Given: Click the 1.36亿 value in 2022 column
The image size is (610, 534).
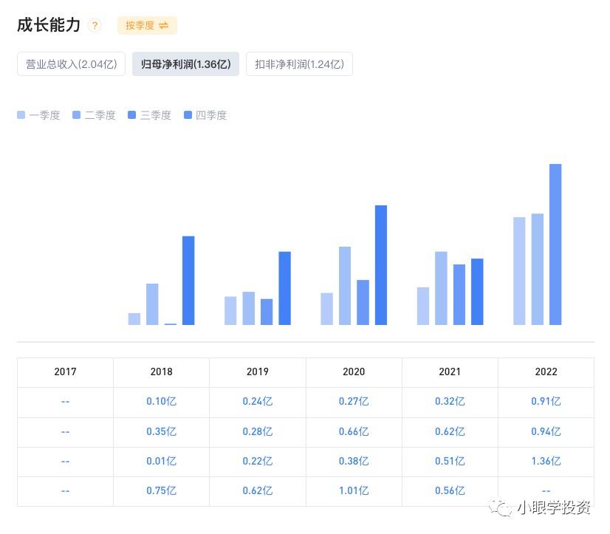Looking at the screenshot, I should point(546,461).
